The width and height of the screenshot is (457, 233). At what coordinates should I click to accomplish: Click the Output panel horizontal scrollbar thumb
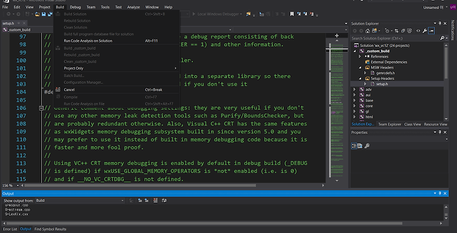click(x=204, y=223)
